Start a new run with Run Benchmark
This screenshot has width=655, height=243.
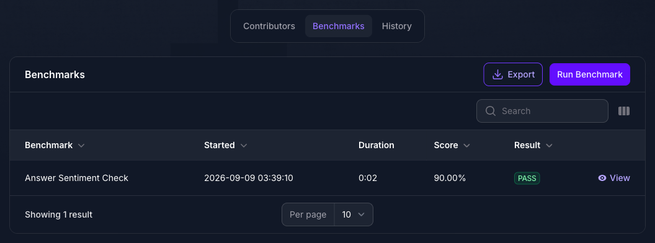[589, 74]
